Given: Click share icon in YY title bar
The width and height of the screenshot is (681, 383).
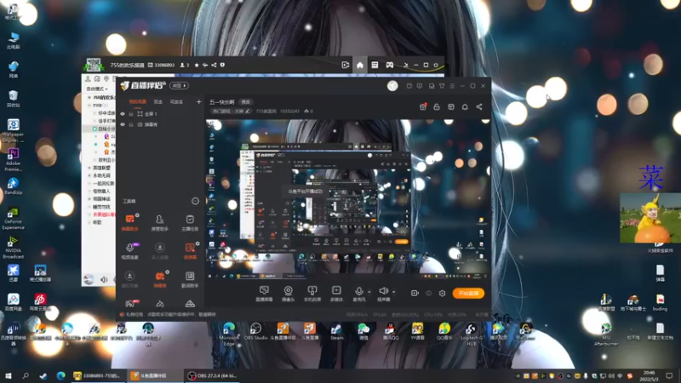Looking at the screenshot, I should tap(214, 66).
